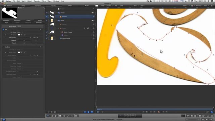The width and height of the screenshot is (215, 121).
Task: Select the Bezier pen tool in toolbar
Action: click(64, 116)
